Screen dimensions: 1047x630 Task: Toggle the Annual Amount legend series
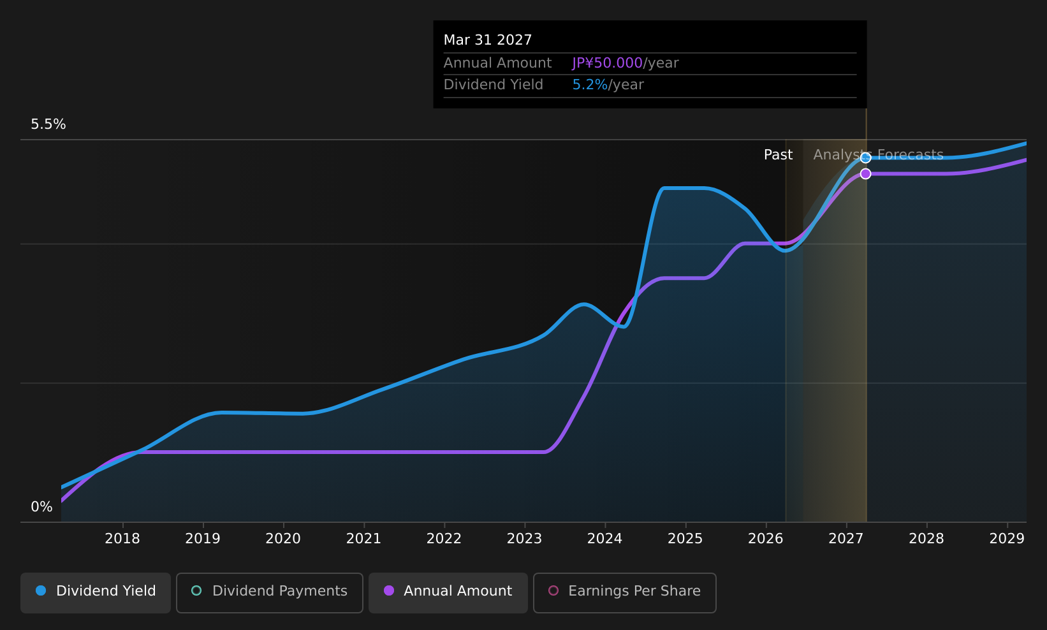point(448,592)
